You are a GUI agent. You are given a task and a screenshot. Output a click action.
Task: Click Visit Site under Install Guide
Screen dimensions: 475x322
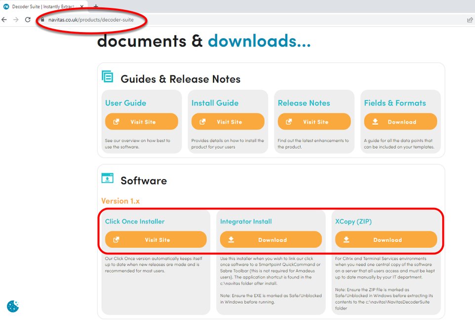pyautogui.click(x=228, y=121)
